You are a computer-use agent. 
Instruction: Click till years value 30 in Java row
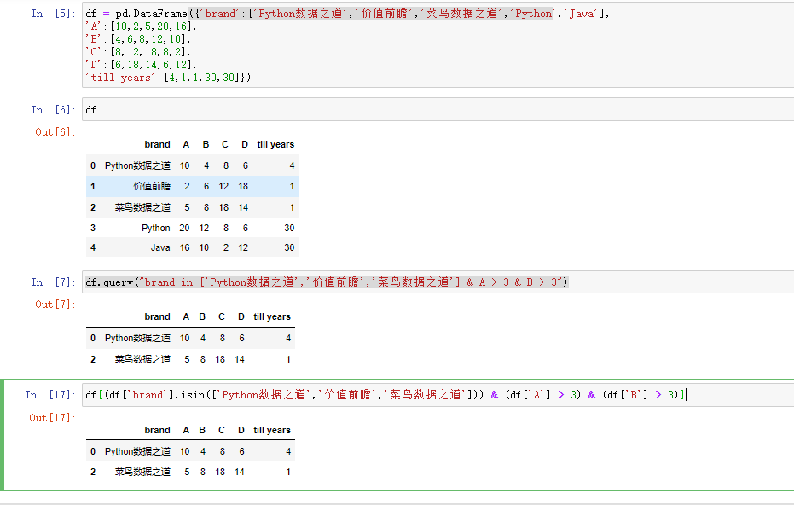pyautogui.click(x=289, y=247)
